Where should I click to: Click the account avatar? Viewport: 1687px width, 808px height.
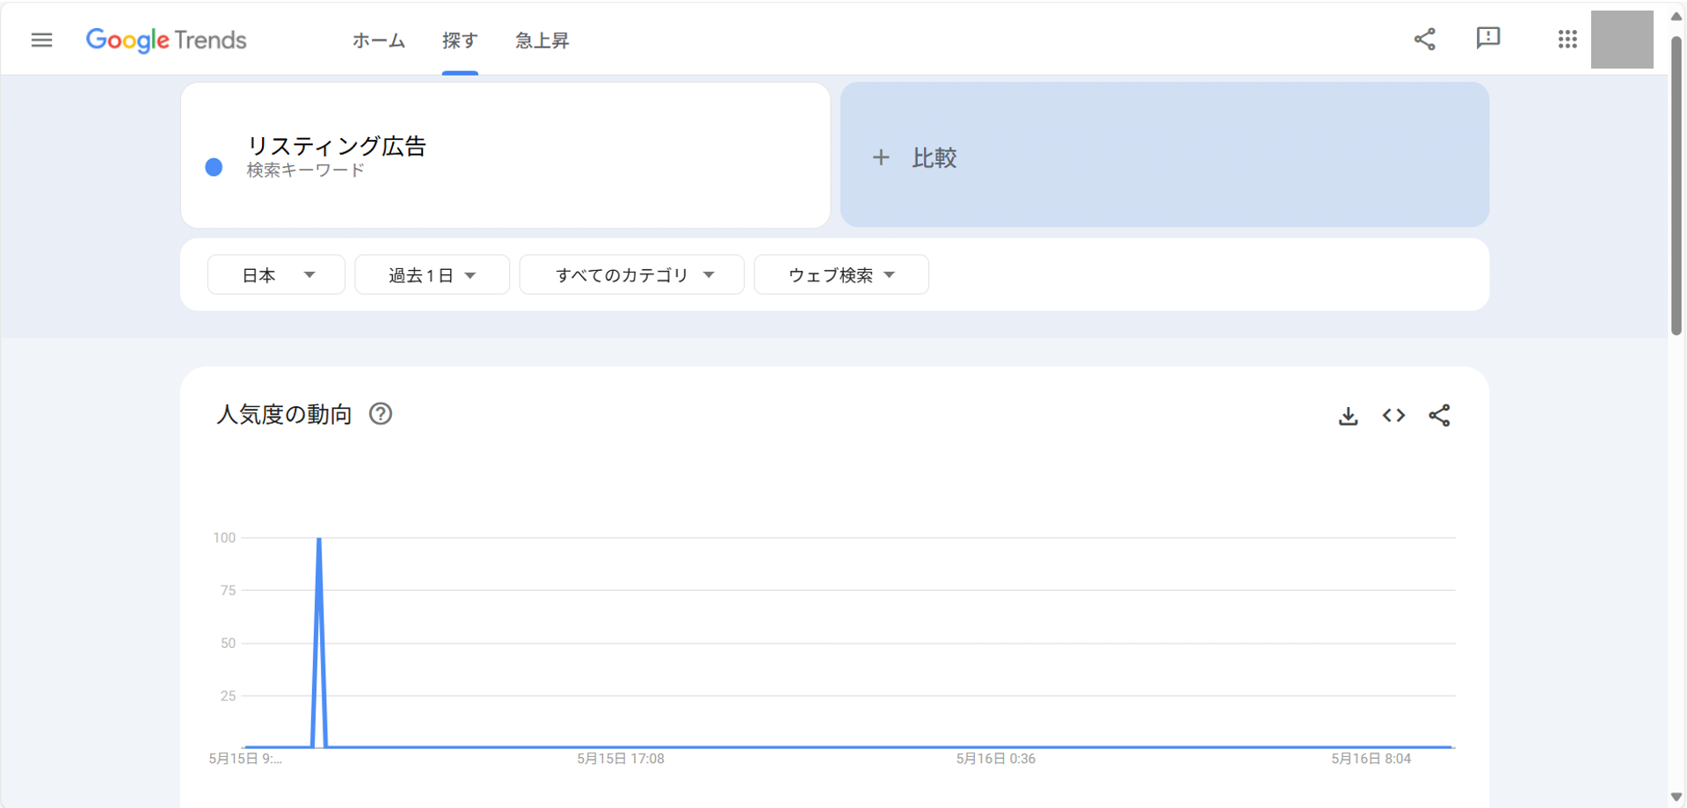tap(1622, 40)
